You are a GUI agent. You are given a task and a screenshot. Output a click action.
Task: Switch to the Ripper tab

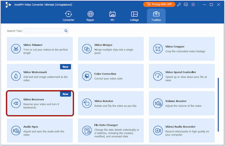pyautogui.click(x=90, y=16)
